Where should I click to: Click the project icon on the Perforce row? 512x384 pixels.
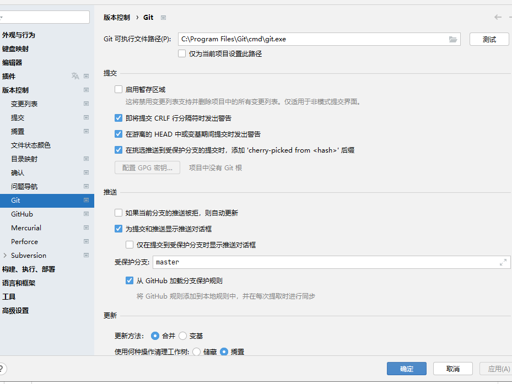pos(86,241)
